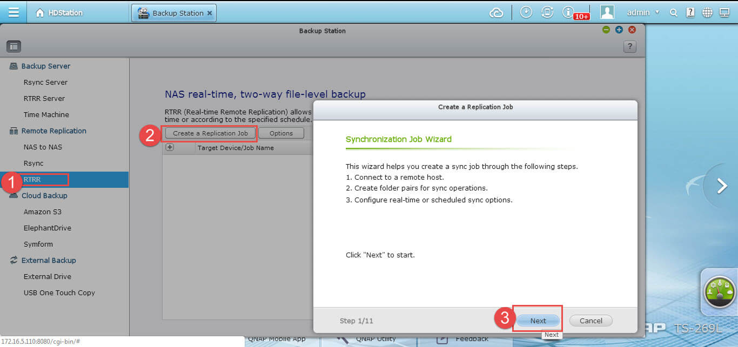Screen dimensions: 738x347
Task: Expand all jobs with plus icon
Action: click(x=170, y=147)
